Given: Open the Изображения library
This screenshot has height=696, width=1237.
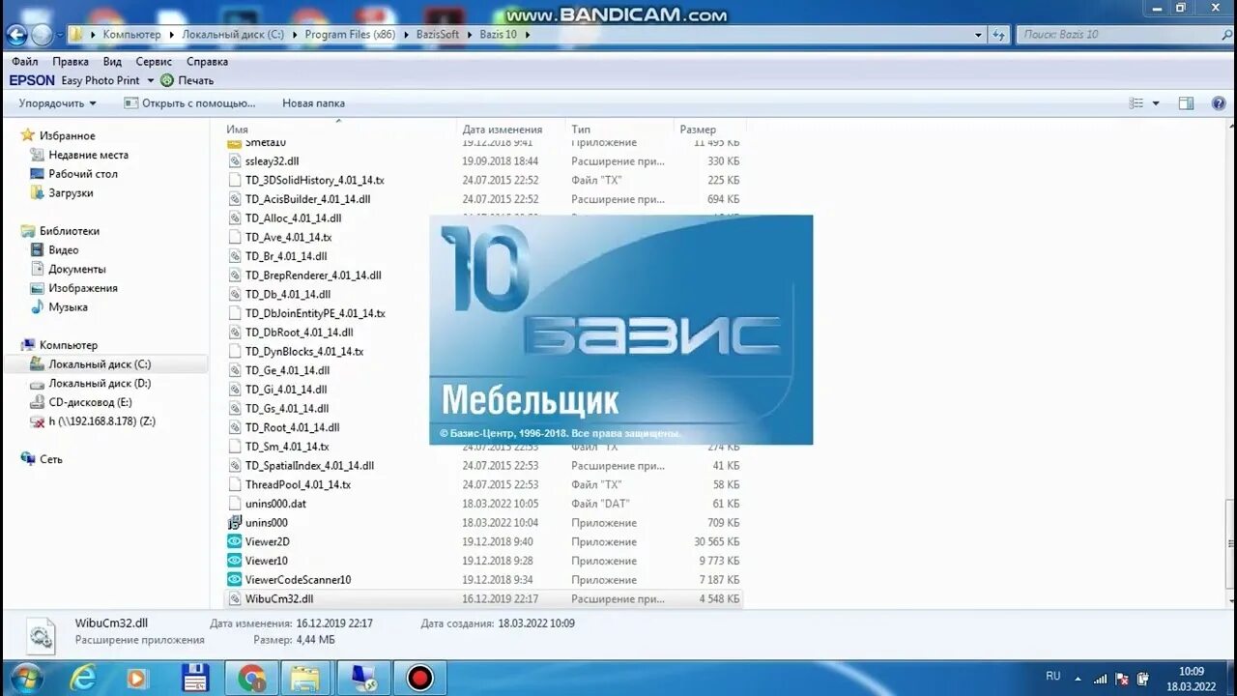Looking at the screenshot, I should [83, 288].
